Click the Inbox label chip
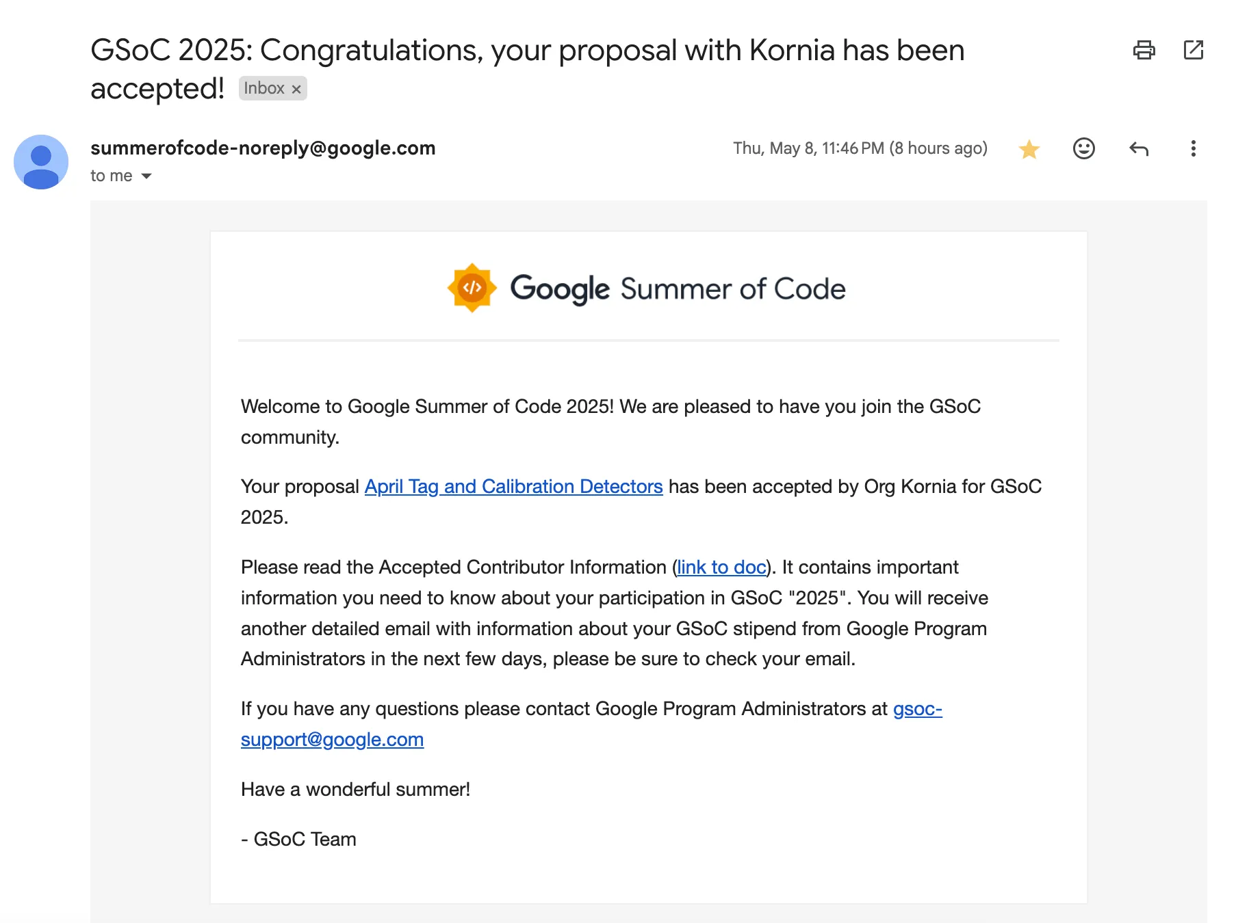This screenshot has height=923, width=1236. click(x=264, y=88)
